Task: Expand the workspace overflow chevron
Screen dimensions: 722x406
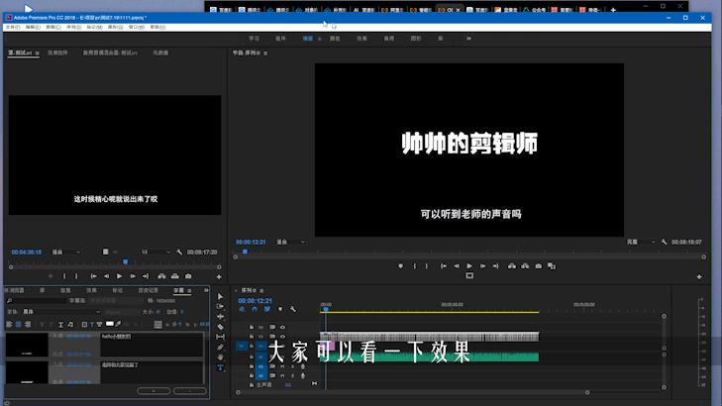Action: pos(468,39)
